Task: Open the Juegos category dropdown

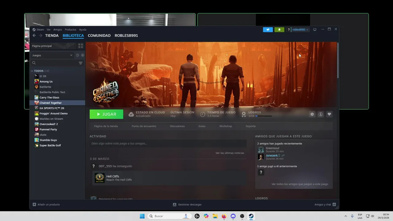Action: pos(53,55)
